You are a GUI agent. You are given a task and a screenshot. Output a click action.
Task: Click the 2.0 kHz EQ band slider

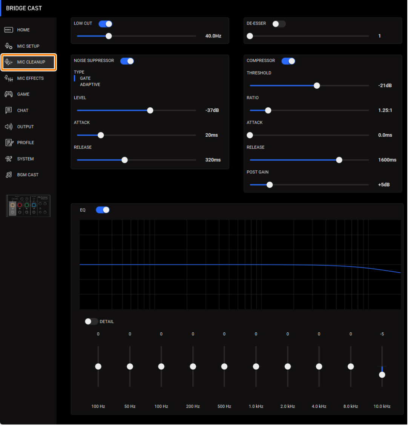click(x=288, y=367)
